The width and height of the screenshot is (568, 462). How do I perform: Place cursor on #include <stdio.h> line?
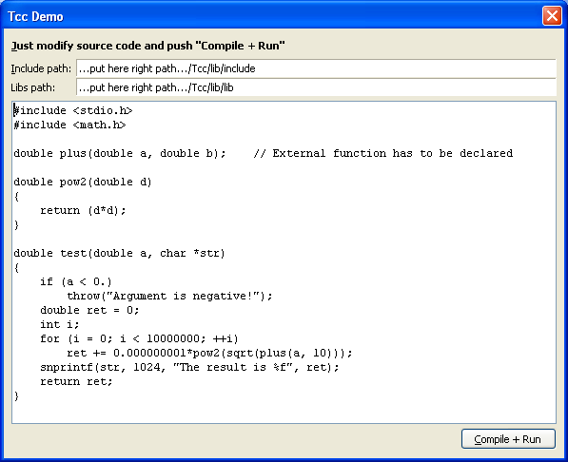[73, 110]
